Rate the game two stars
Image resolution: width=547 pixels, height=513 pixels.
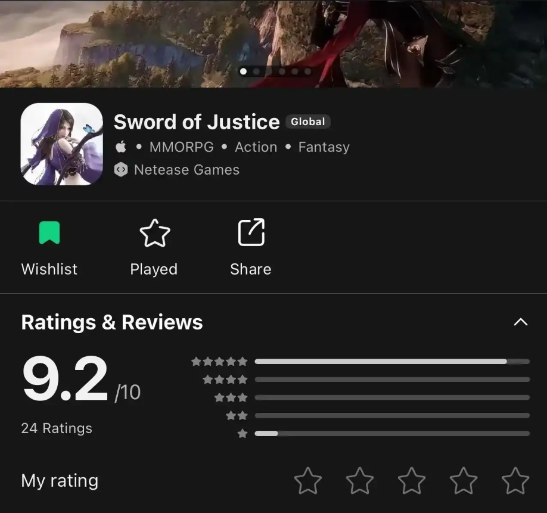[x=360, y=481]
